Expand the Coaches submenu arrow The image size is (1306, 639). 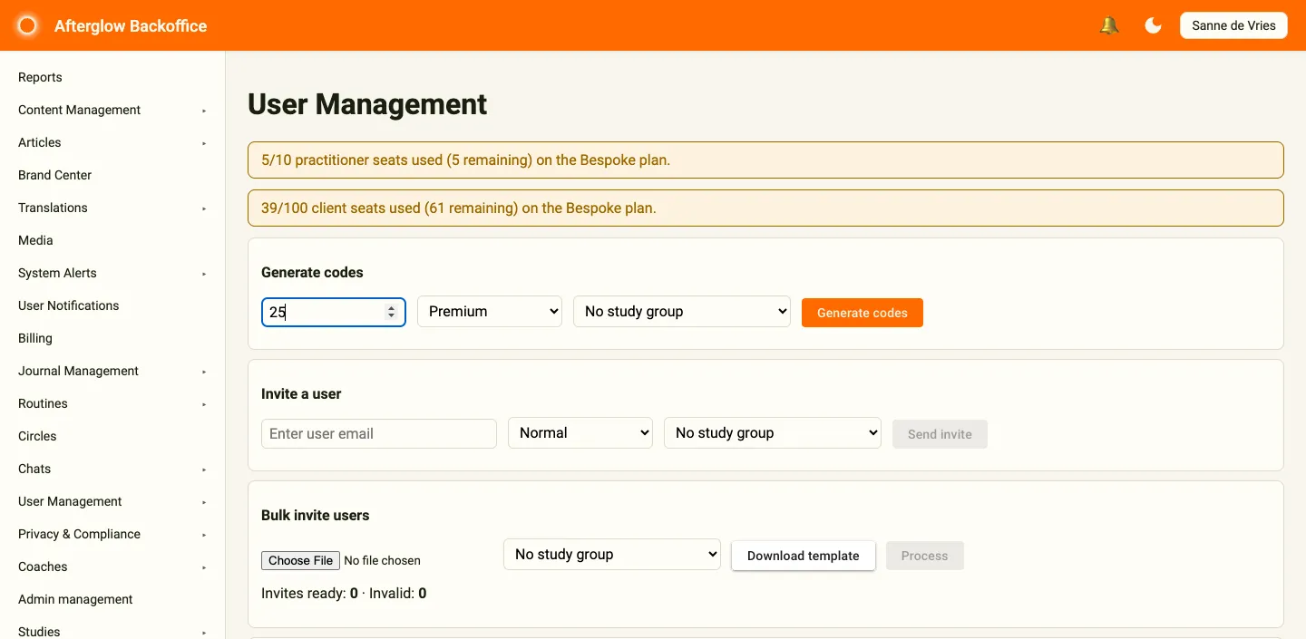(x=204, y=567)
